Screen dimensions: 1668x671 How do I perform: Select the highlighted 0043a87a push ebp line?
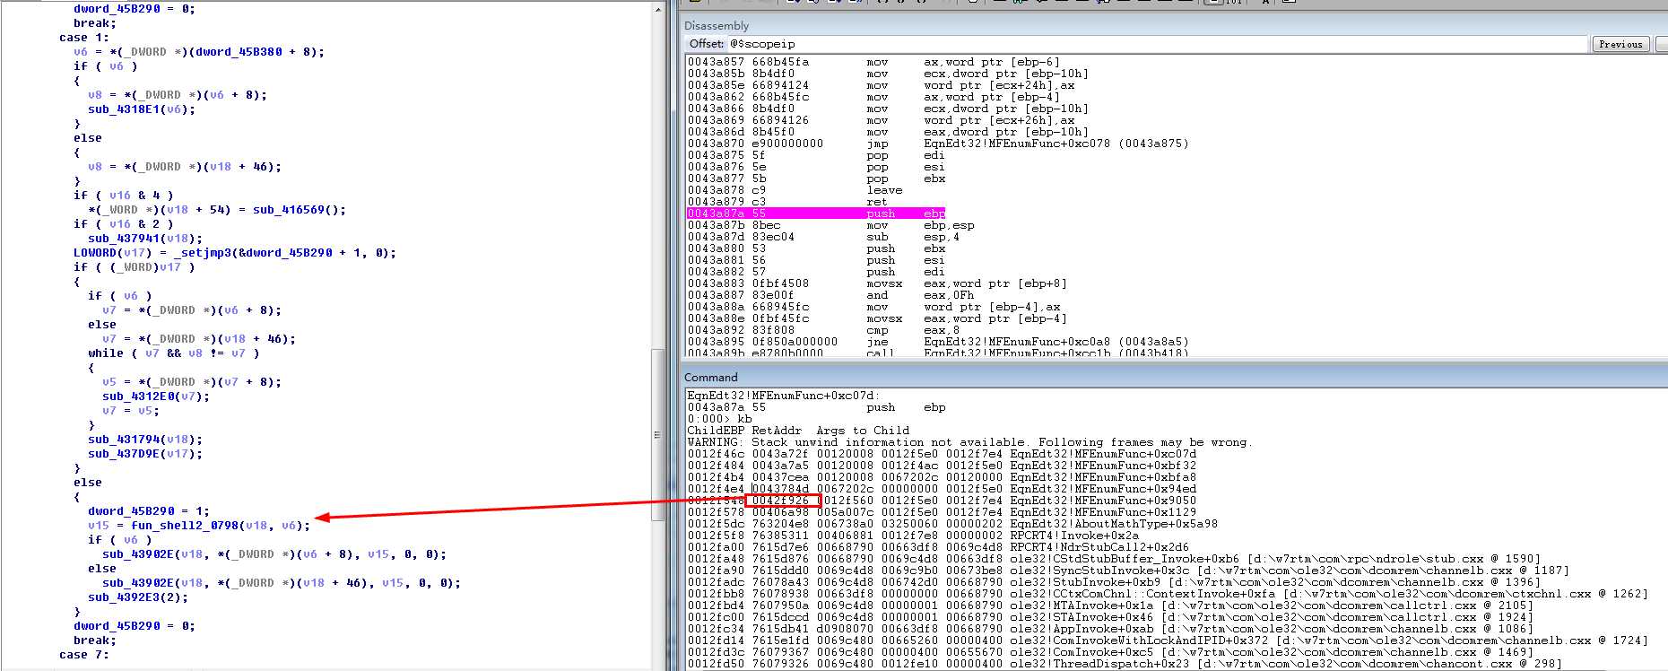816,213
